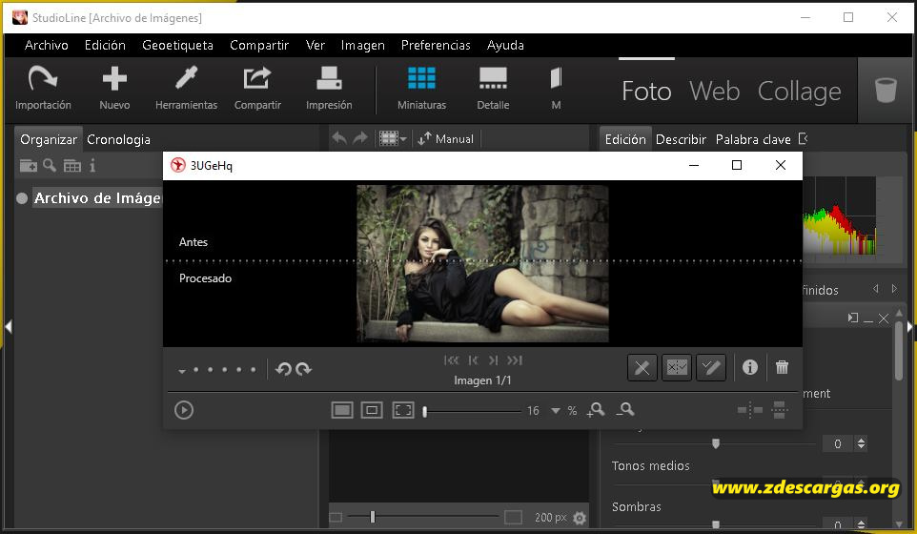Viewport: 917px width, 534px height.
Task: Click the new folder icon under Organizar
Action: click(29, 166)
